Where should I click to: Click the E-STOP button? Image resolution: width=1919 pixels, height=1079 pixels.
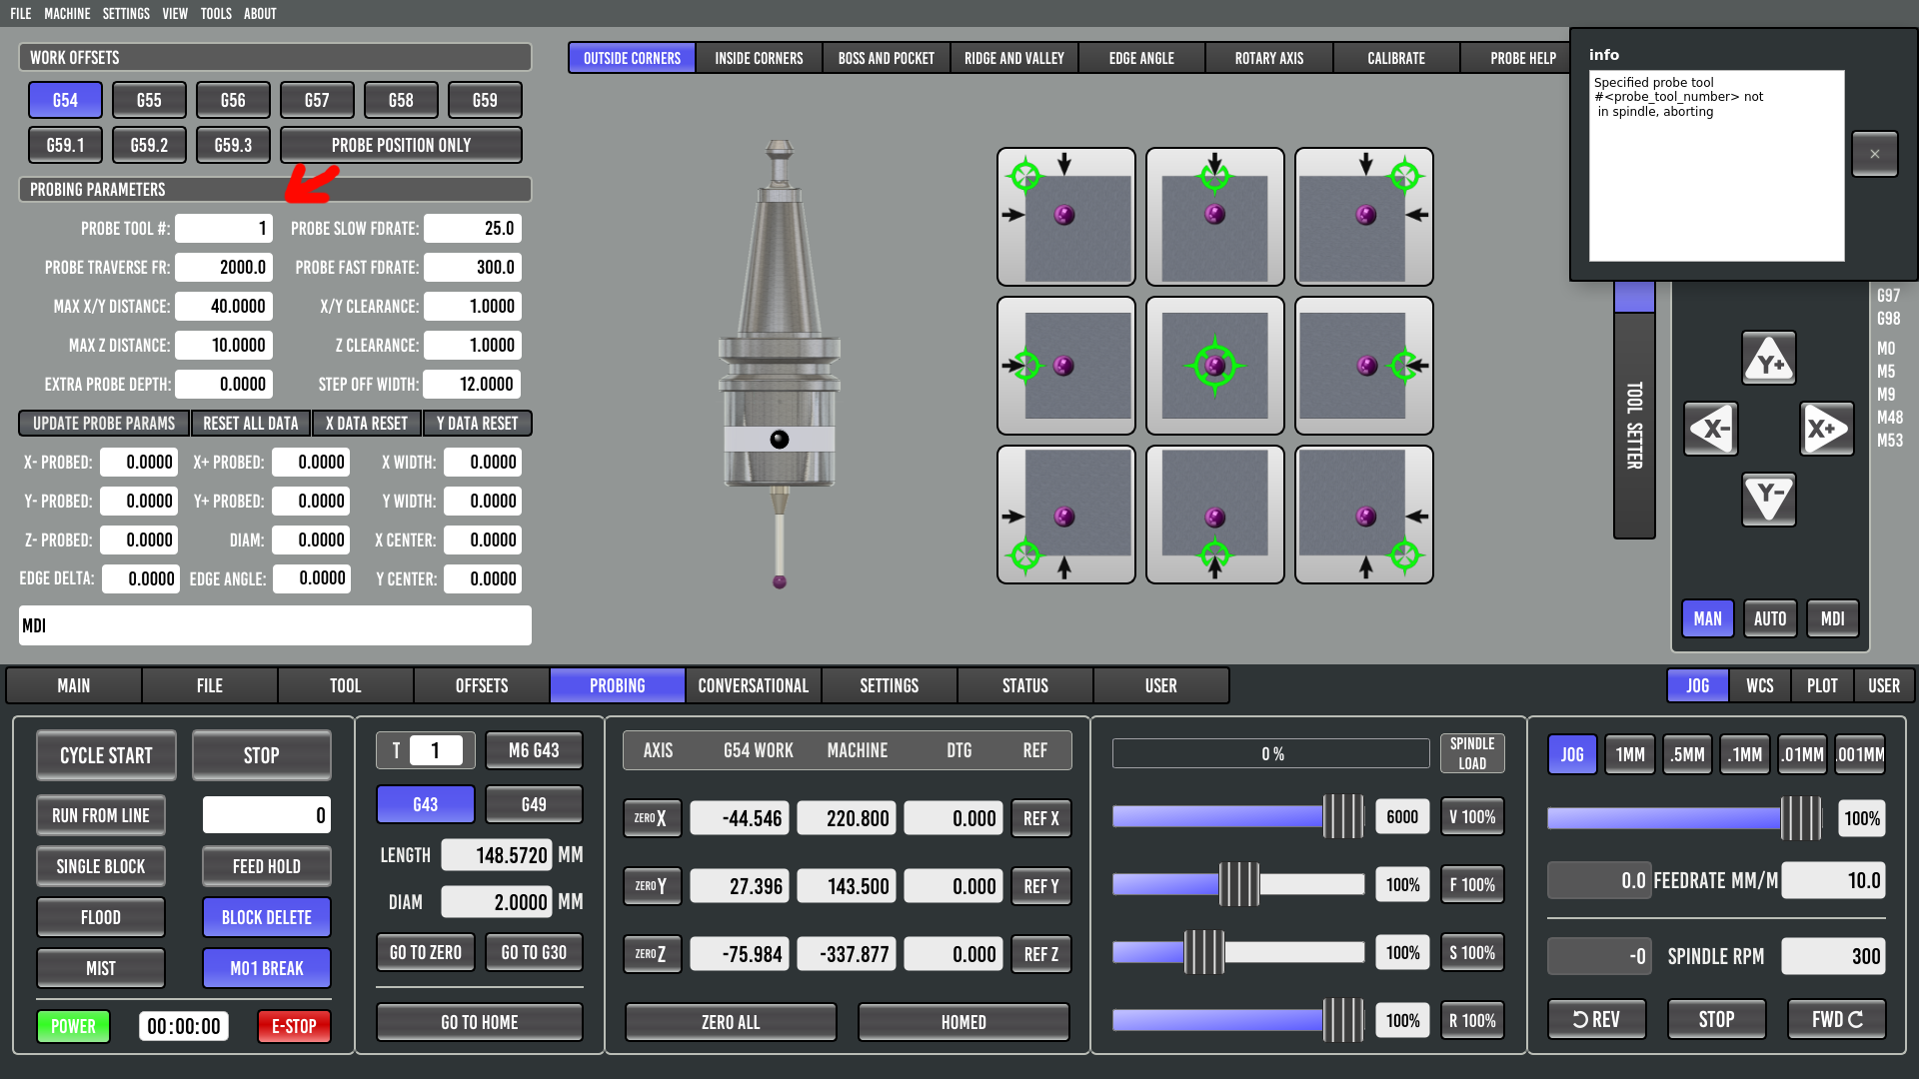(294, 1026)
